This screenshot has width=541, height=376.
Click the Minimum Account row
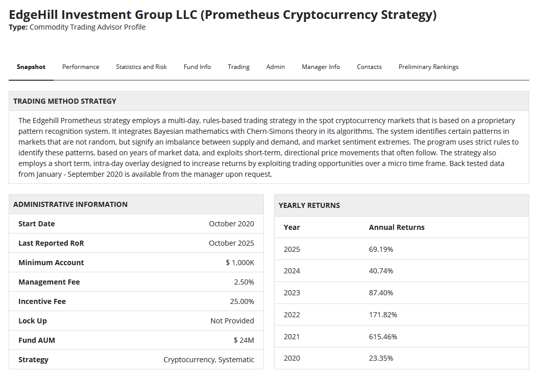point(136,263)
